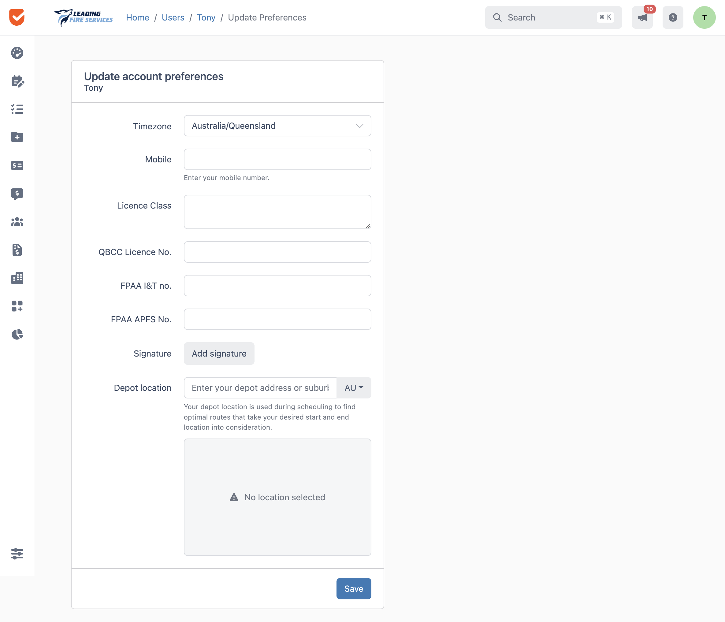The width and height of the screenshot is (725, 622).
Task: Click the help question mark icon
Action: click(x=672, y=17)
